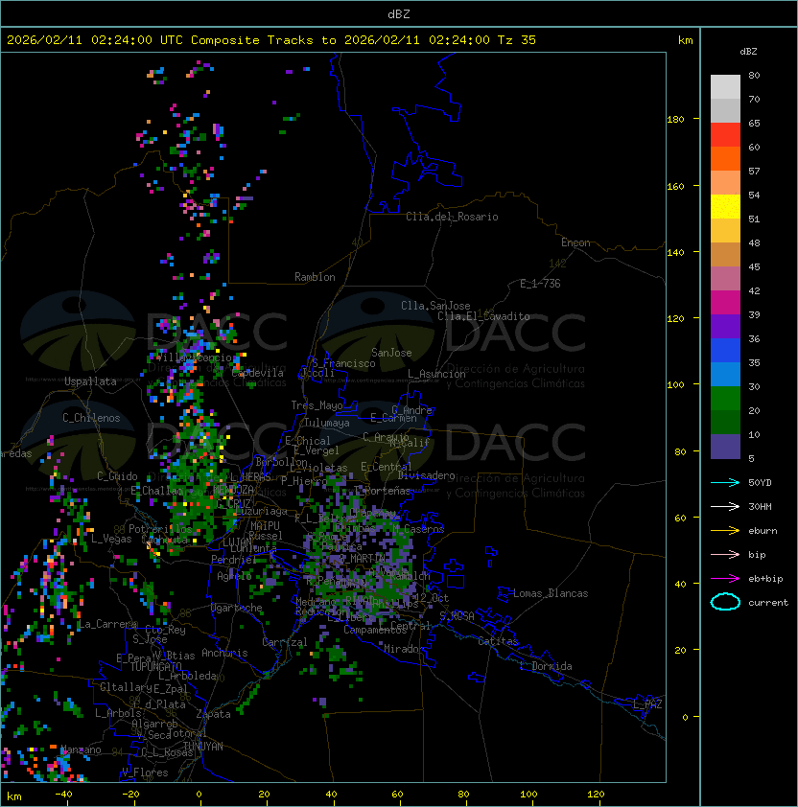Click the 'dBZ' title at the top
The height and width of the screenshot is (807, 798).
[x=399, y=13]
